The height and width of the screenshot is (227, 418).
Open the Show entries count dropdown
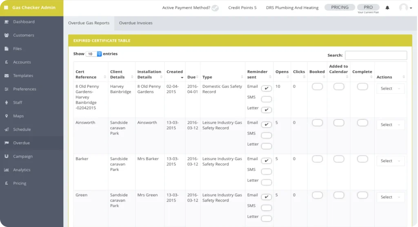tap(93, 54)
